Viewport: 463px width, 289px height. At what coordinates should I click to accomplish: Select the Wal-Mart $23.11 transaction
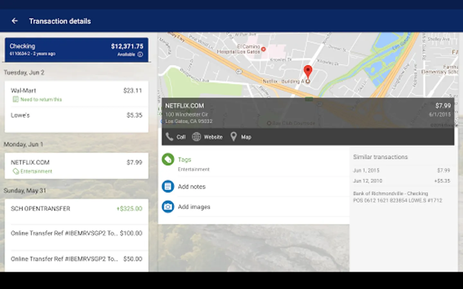pos(77,94)
